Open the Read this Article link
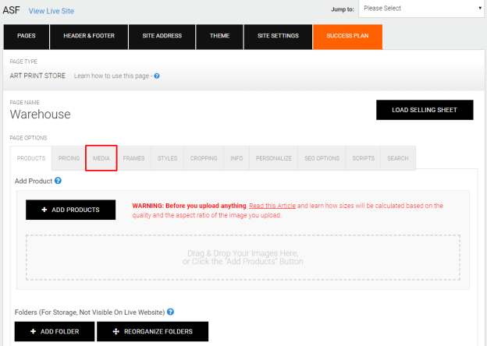 click(x=272, y=206)
